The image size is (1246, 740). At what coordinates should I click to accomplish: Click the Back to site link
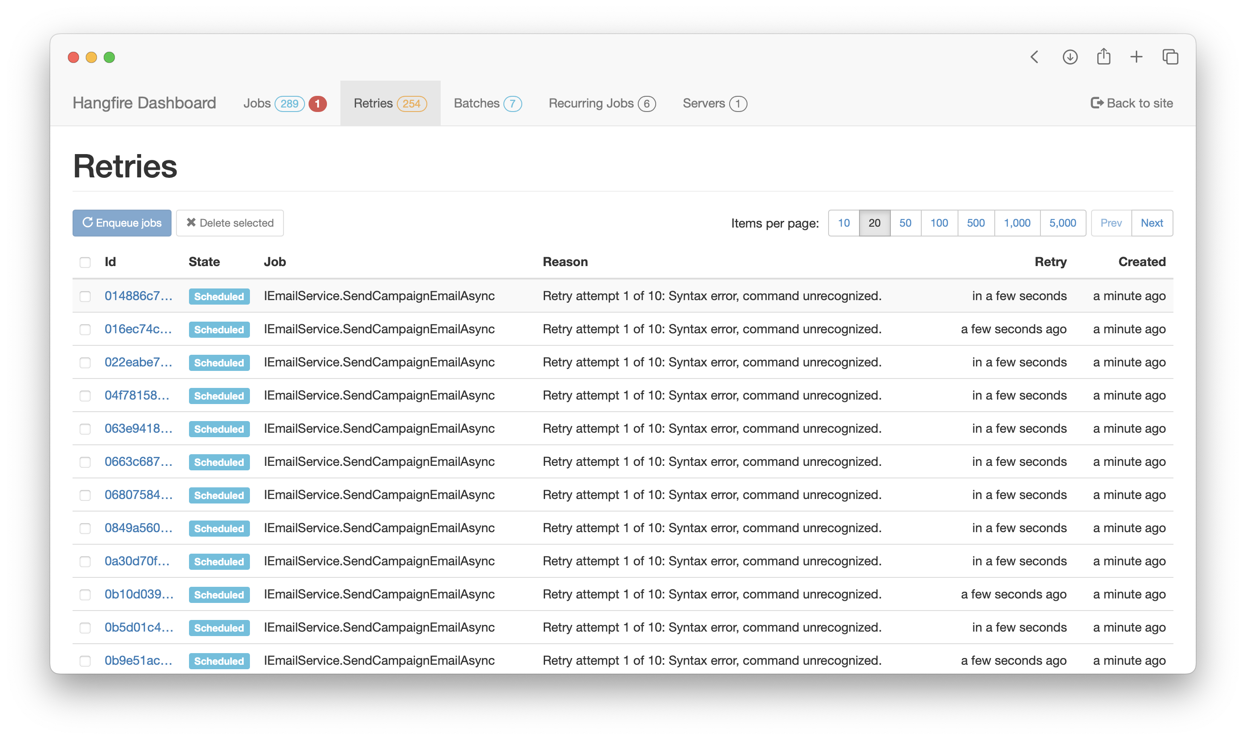click(x=1132, y=103)
